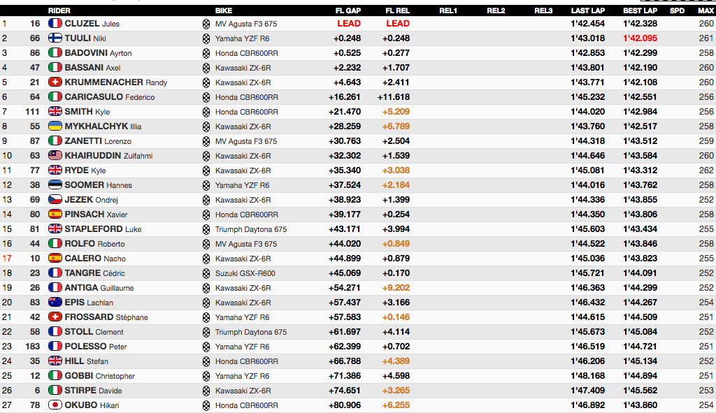Click bike name Suzuki GSX-R600
This screenshot has width=716, height=413.
coord(245,273)
